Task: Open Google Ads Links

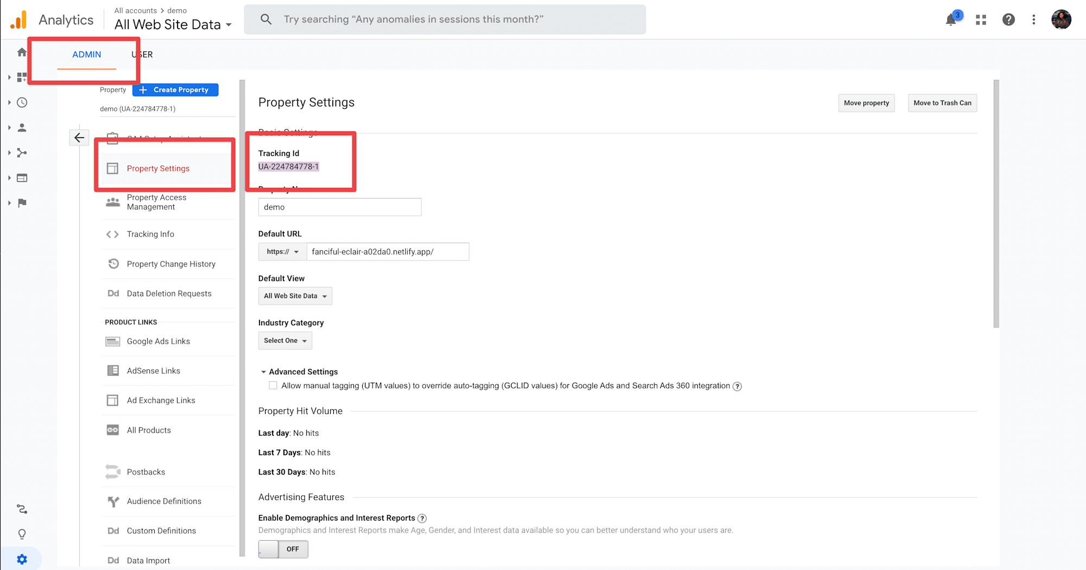Action: (168, 341)
